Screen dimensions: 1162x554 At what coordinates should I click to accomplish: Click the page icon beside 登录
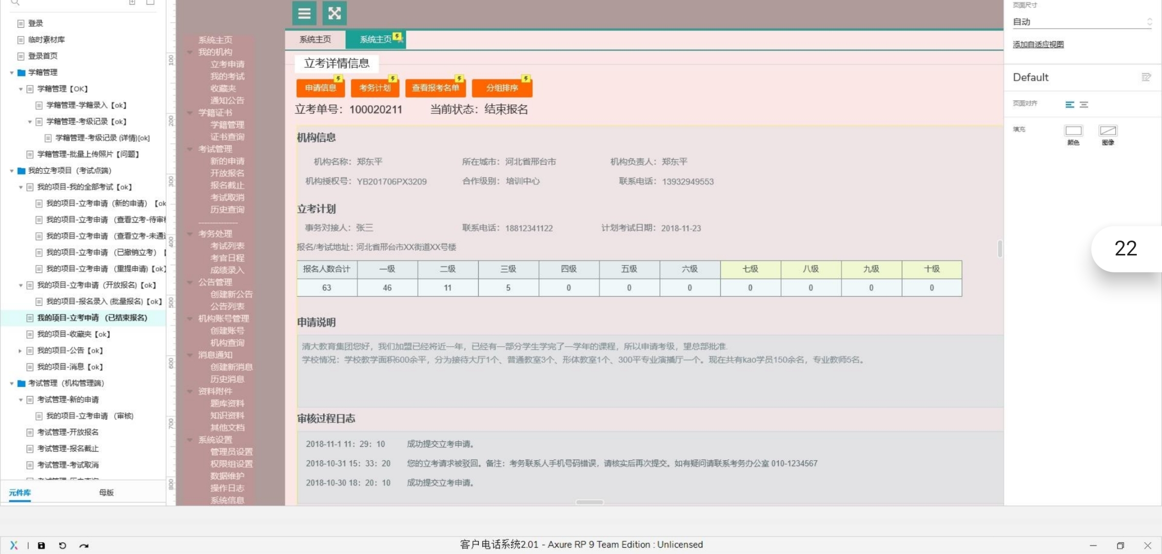pyautogui.click(x=21, y=24)
